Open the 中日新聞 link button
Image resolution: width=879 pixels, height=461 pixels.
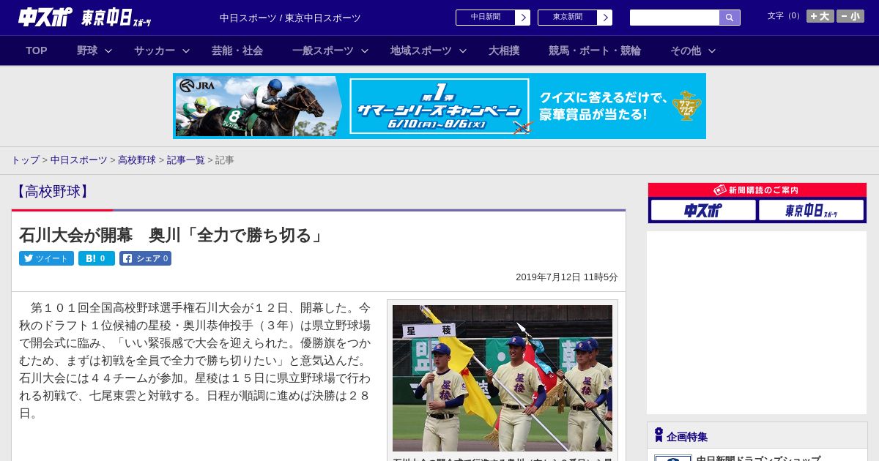tap(486, 18)
